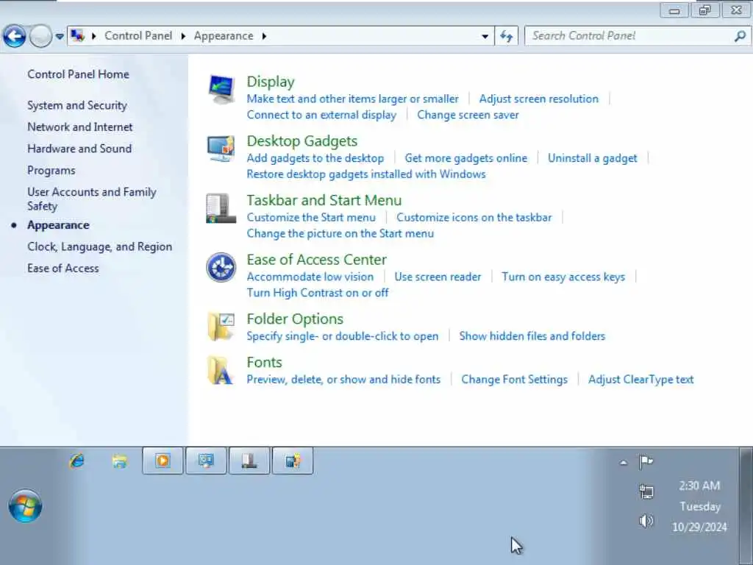Select Appearance in the sidebar
753x565 pixels.
click(x=58, y=225)
